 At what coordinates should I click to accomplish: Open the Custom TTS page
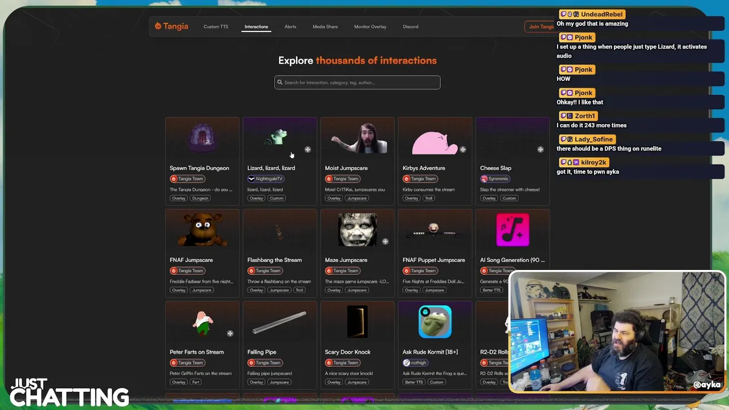click(216, 27)
